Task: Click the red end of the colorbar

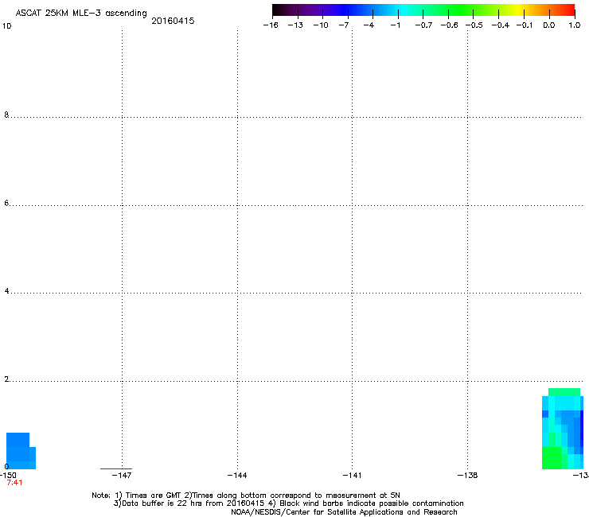Action: tap(569, 10)
